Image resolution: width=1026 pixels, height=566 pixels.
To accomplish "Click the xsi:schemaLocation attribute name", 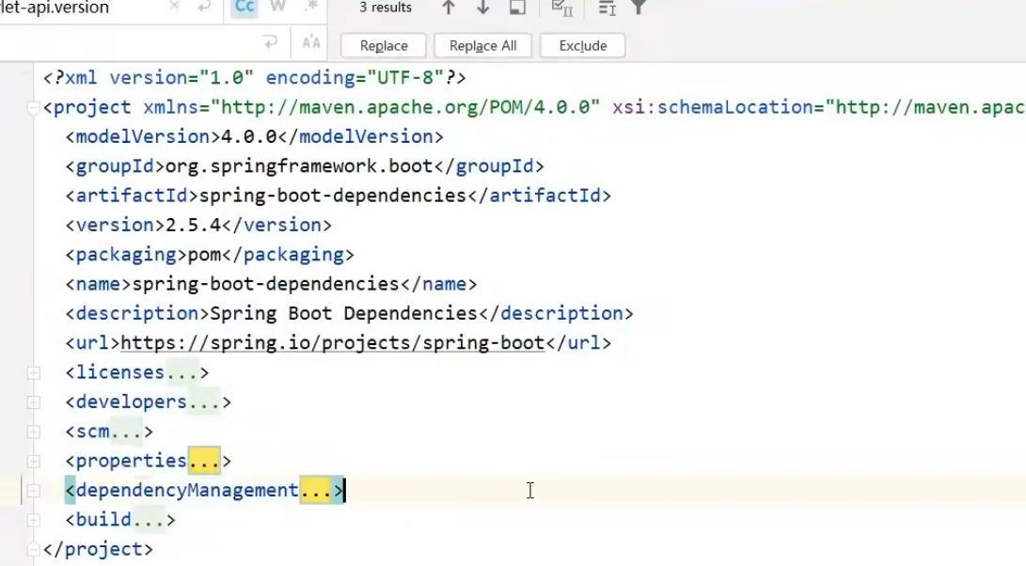I will 713,107.
